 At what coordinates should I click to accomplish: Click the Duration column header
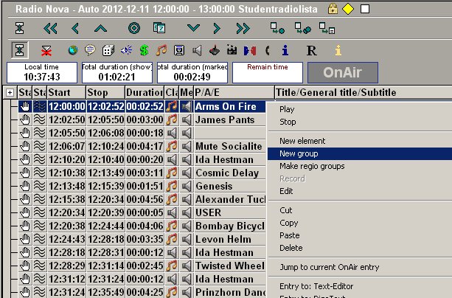(145, 93)
